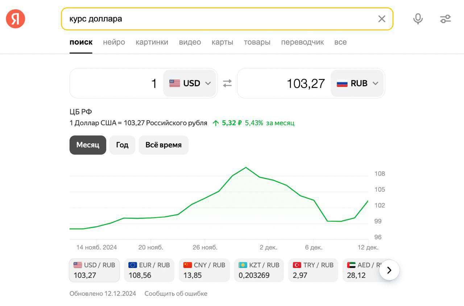This screenshot has width=464, height=306.
Task: Switch to the карты tab
Action: tap(222, 42)
